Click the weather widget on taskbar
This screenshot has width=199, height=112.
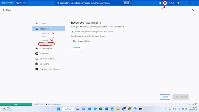click(7, 109)
